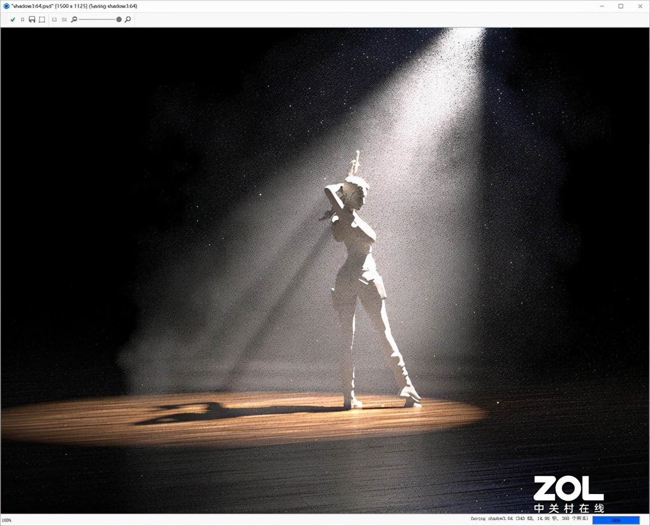This screenshot has width=650, height=526.
Task: Click the blue app icon in the title bar
Action: 6,6
